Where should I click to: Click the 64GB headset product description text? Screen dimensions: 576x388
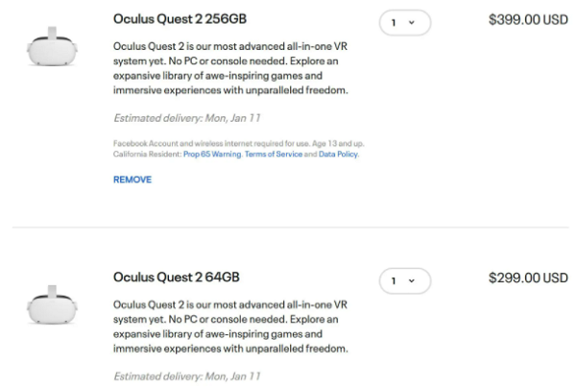click(230, 327)
